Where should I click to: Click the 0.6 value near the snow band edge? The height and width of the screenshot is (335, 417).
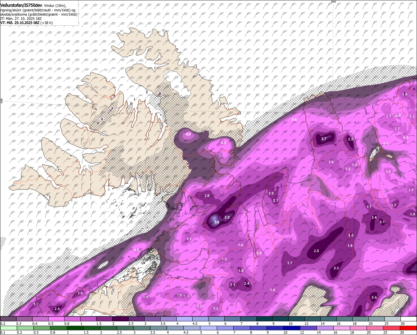coord(294,120)
